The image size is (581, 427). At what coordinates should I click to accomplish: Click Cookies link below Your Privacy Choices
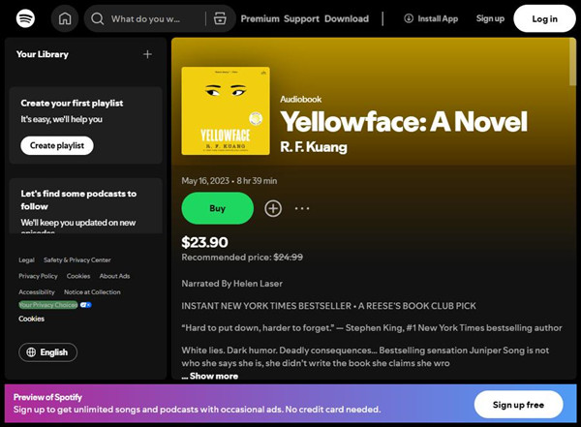[x=32, y=319]
